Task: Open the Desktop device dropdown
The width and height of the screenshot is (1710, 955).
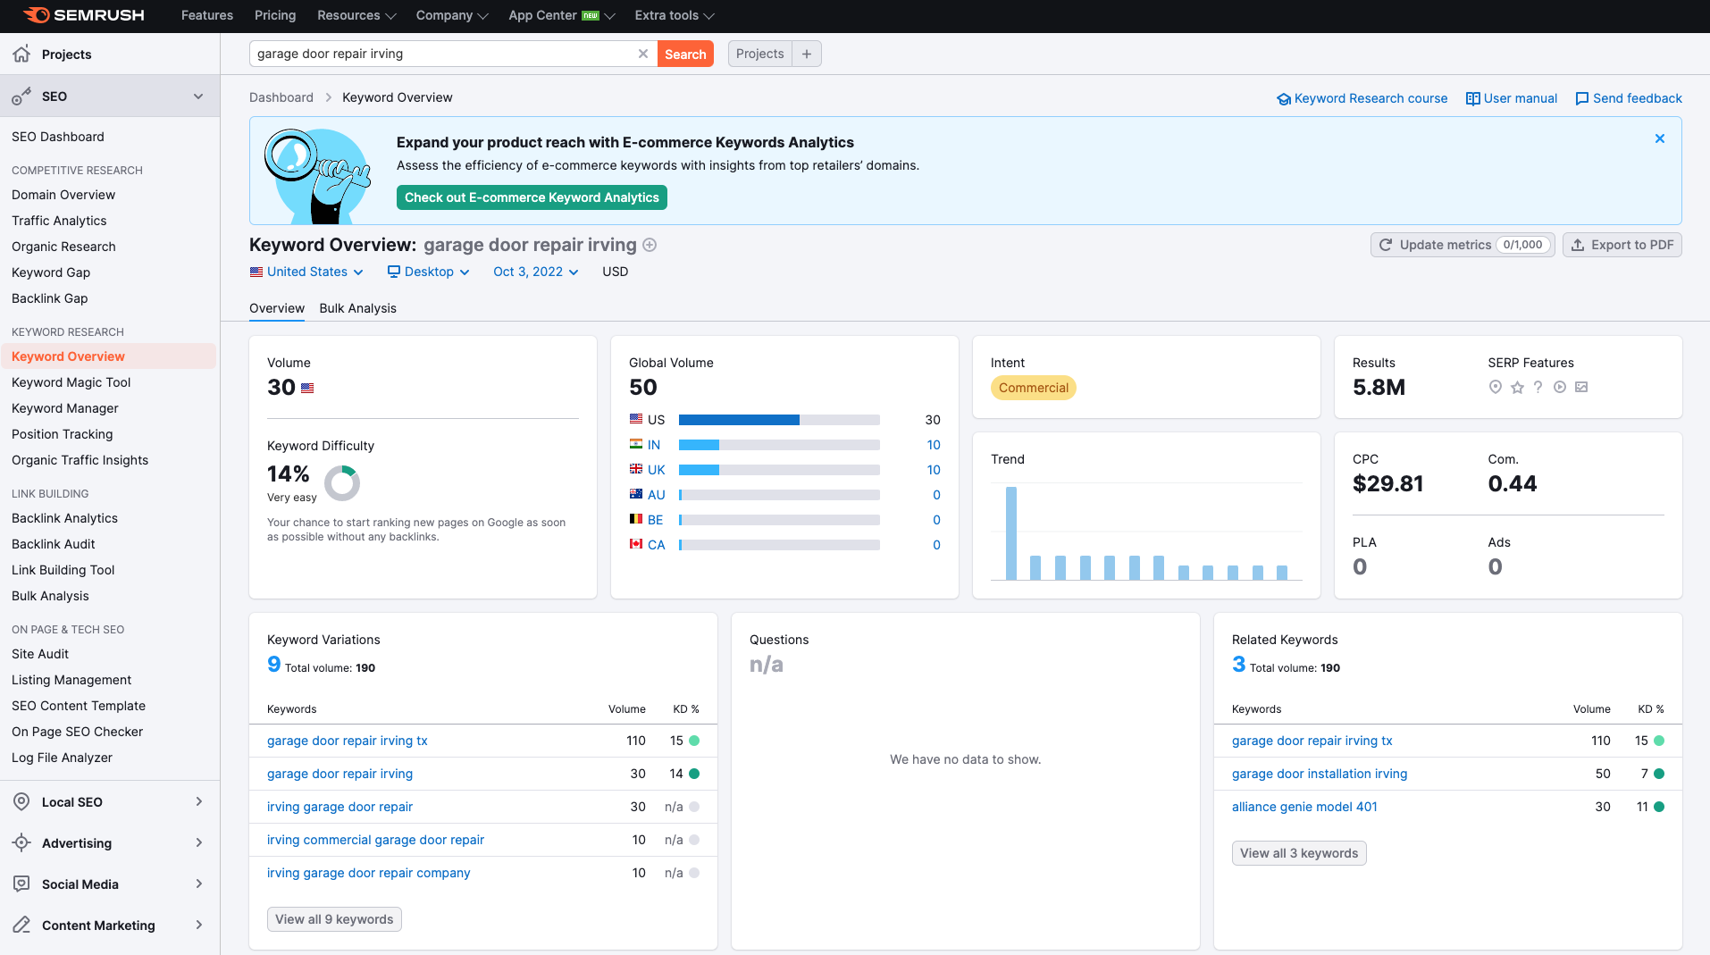Action: (x=428, y=272)
